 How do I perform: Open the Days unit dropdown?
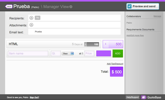pyautogui.click(x=68, y=53)
